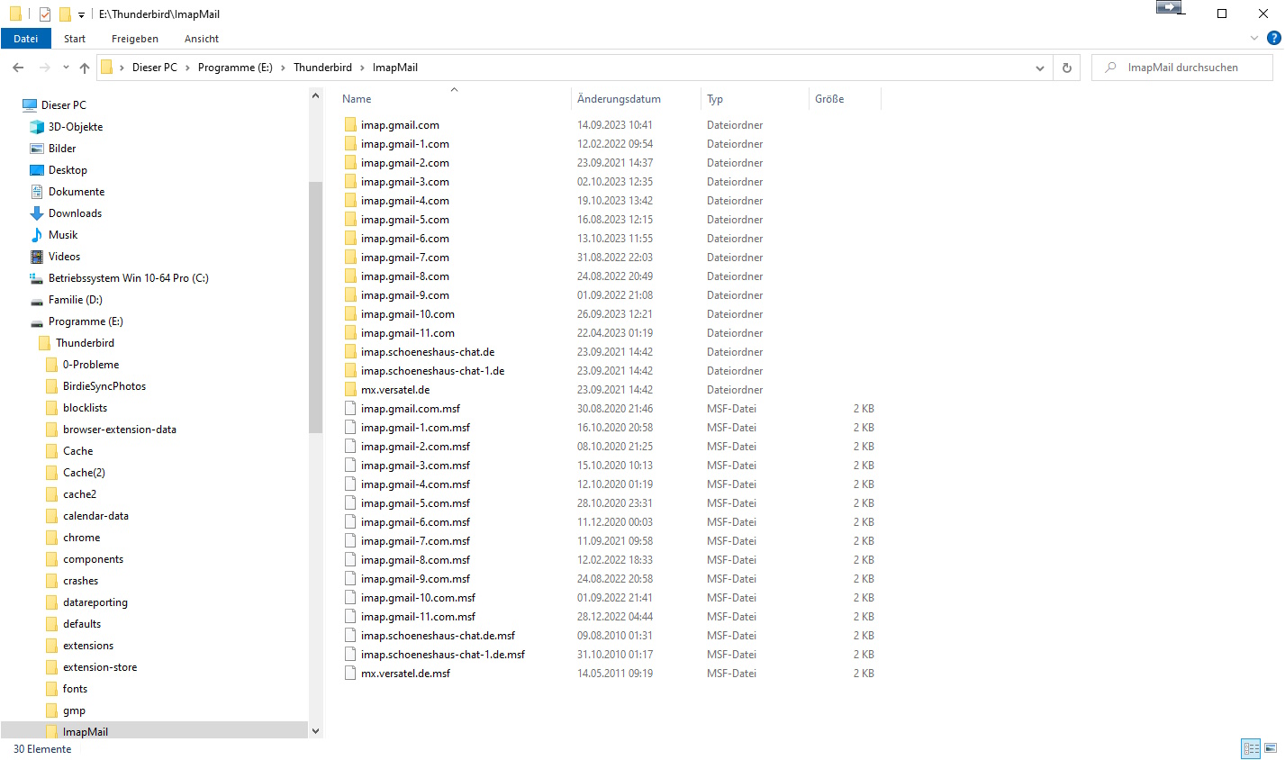
Task: Click Dieser PC in the address bar
Action: tap(155, 68)
